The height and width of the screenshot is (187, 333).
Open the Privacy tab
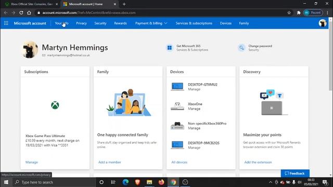pyautogui.click(x=81, y=23)
